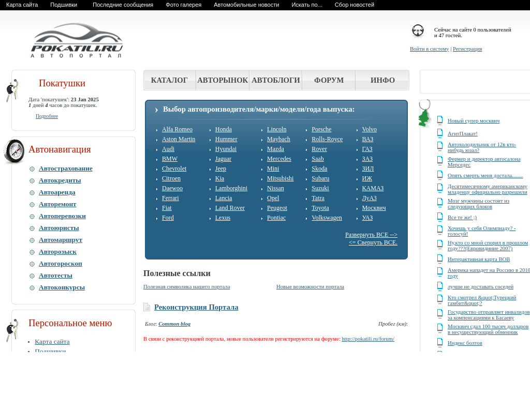This screenshot has height=397, width=530.
Task: Open лучше не доставать соседей post
Action: pos(480,286)
